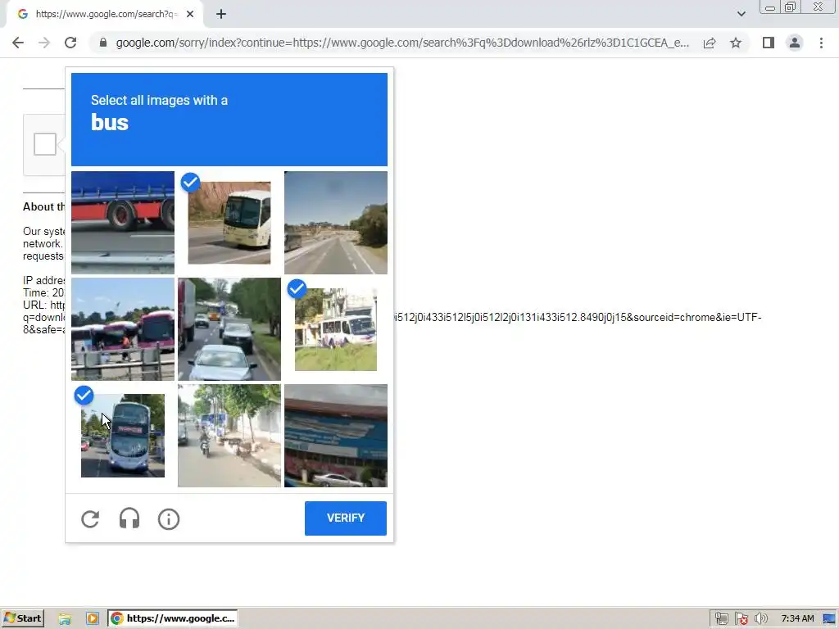The image size is (839, 629).
Task: Open the Windows Start menu
Action: point(23,618)
